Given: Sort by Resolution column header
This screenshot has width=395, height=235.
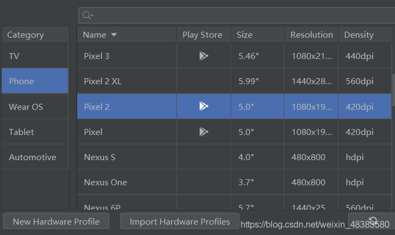Looking at the screenshot, I should (x=311, y=34).
